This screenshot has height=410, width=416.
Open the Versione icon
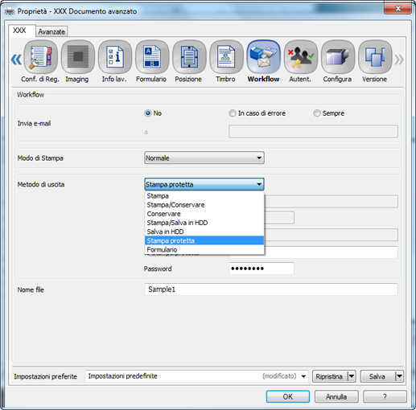[375, 57]
